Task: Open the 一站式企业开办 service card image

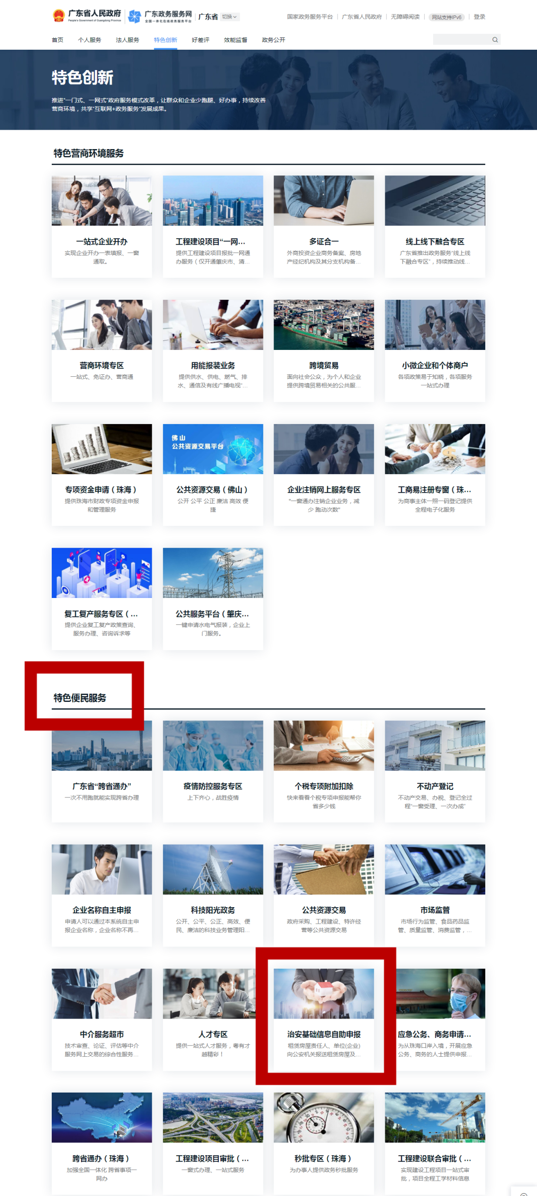Action: pyautogui.click(x=102, y=200)
